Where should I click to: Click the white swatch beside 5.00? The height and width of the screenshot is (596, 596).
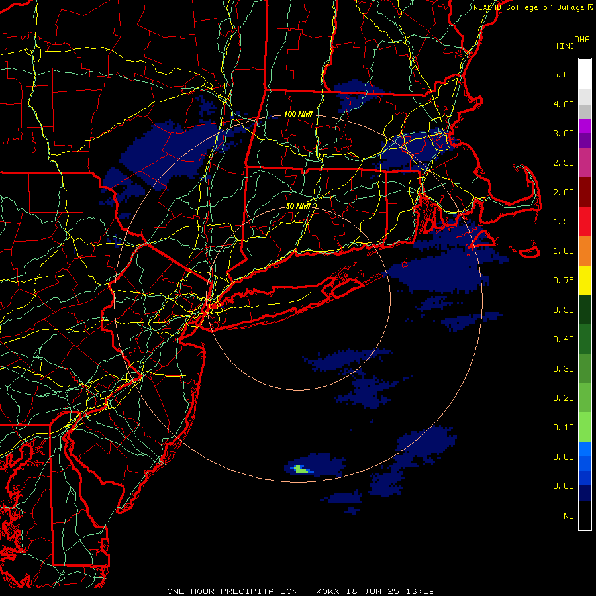[585, 74]
